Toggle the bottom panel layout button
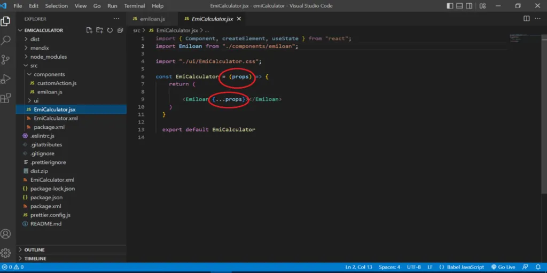547x273 pixels. tap(460, 5)
